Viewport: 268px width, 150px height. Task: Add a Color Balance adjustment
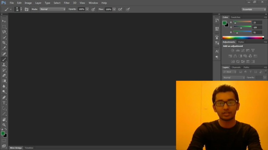[235, 56]
